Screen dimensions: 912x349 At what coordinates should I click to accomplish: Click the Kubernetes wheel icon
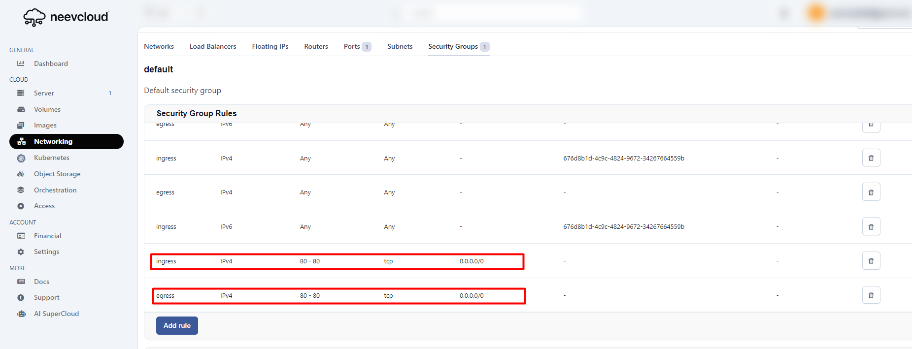21,158
